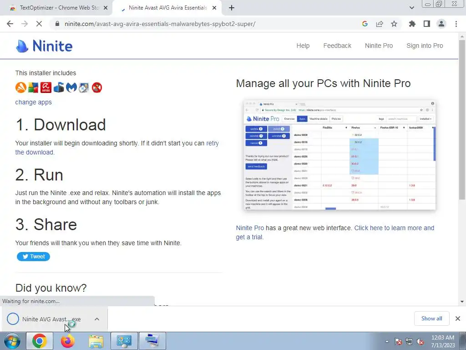Click the Malwarebytes app icon
Screen dimensions: 466x350
click(71, 87)
